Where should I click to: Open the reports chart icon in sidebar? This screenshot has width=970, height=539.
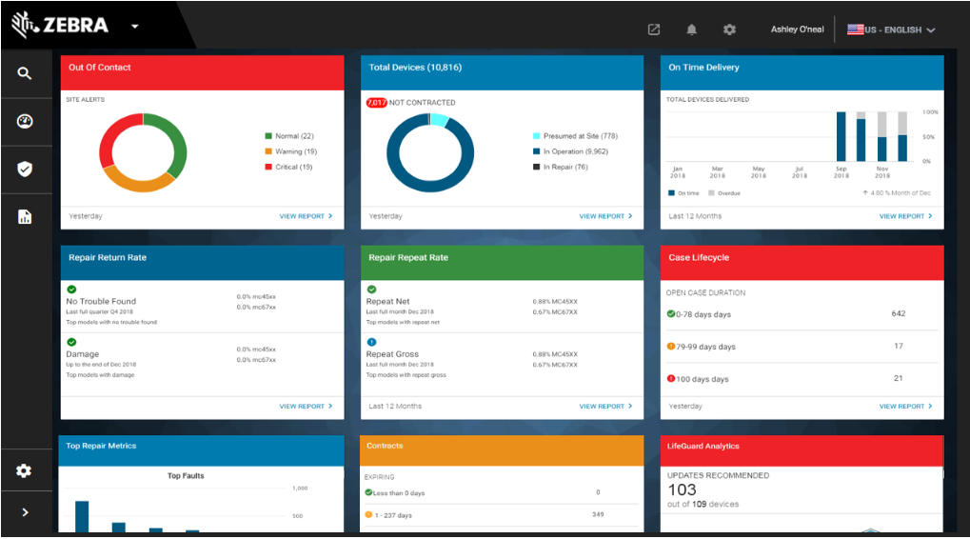(25, 216)
